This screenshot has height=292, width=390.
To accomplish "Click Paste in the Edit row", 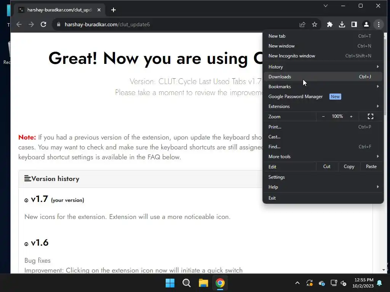I will 371,167.
